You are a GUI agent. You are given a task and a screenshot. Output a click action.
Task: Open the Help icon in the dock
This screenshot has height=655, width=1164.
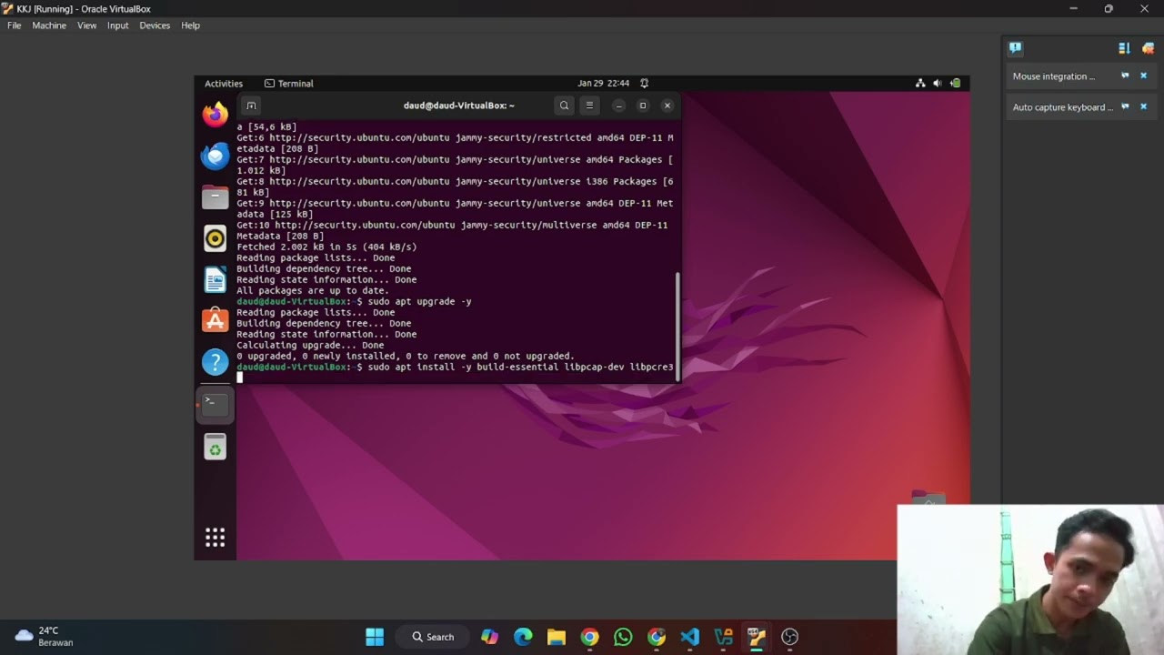point(215,362)
